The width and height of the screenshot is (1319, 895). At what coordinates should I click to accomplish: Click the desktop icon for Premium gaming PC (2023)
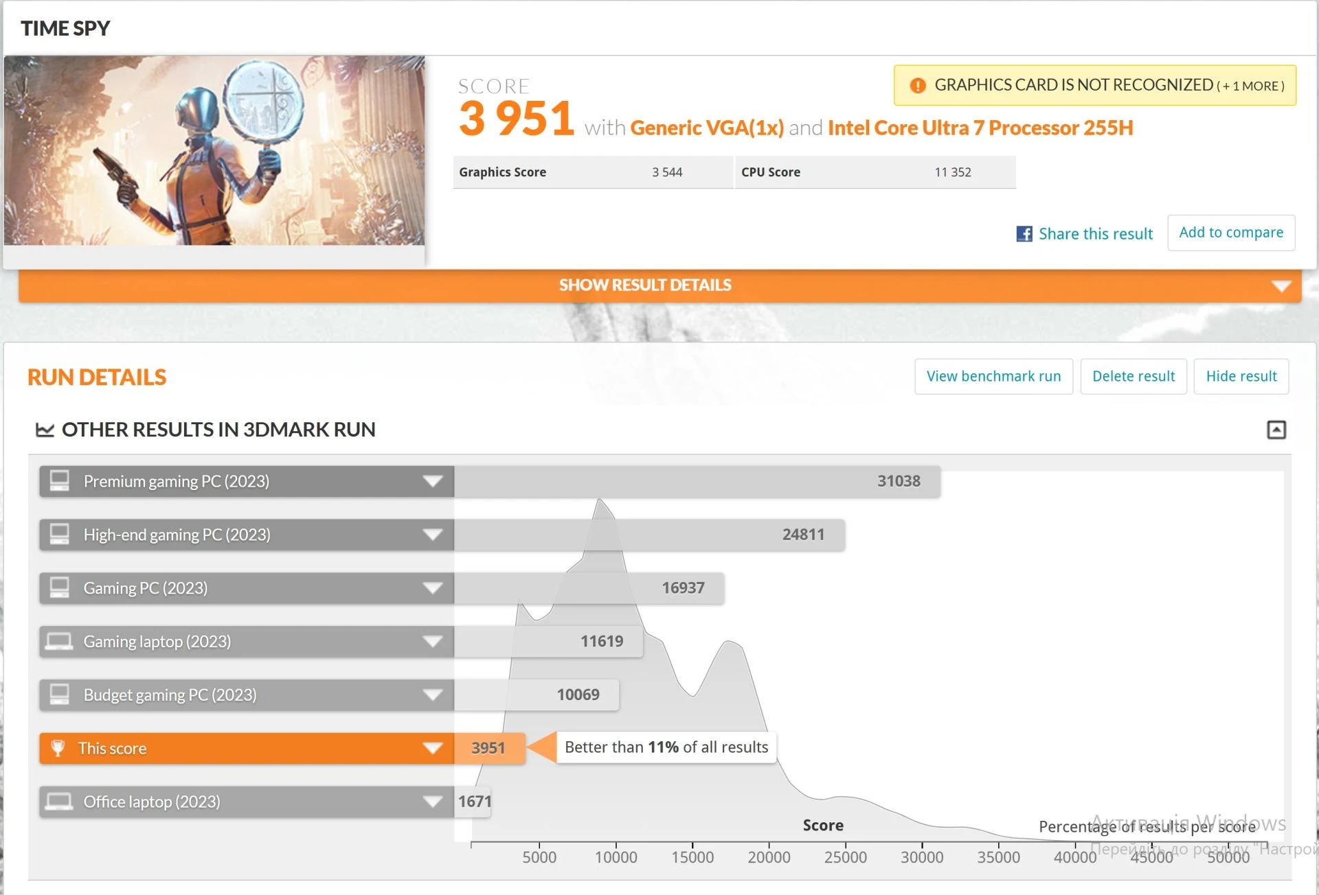click(60, 480)
